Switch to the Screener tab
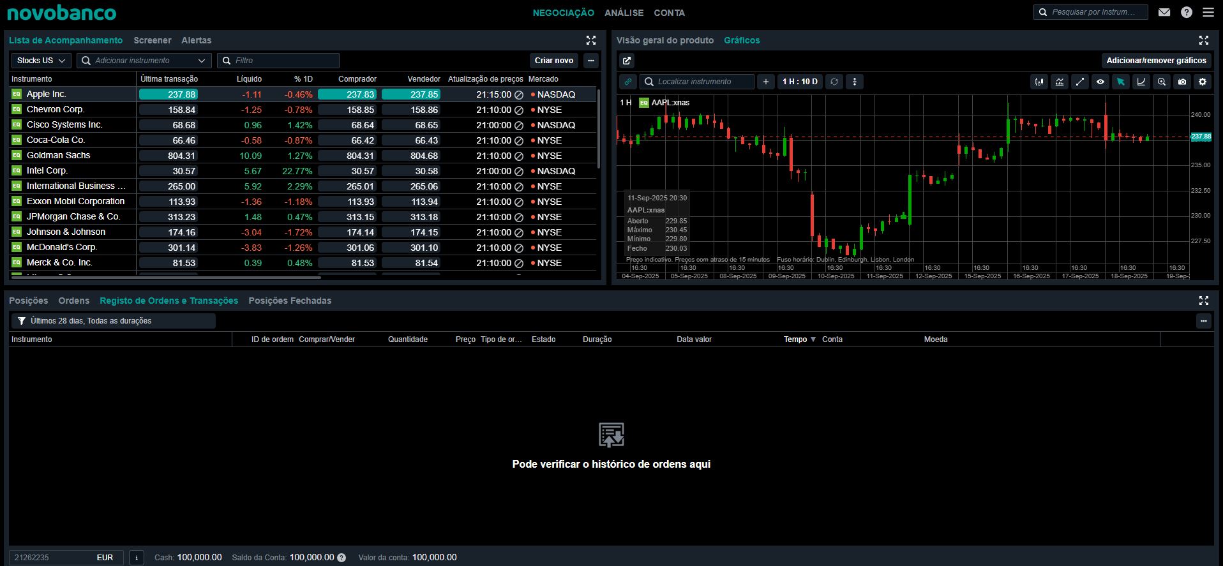Viewport: 1223px width, 566px height. tap(152, 40)
